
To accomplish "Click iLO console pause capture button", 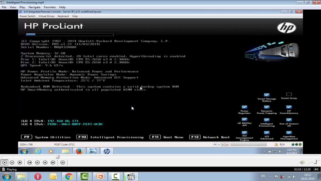I will coord(219,144).
